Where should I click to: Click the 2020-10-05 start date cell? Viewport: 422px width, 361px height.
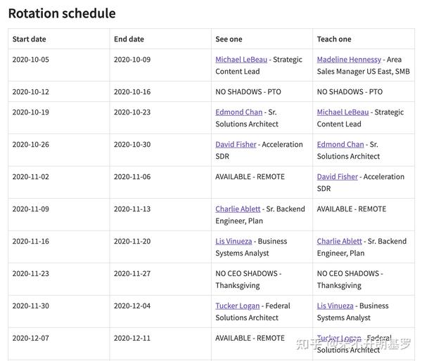(x=31, y=60)
